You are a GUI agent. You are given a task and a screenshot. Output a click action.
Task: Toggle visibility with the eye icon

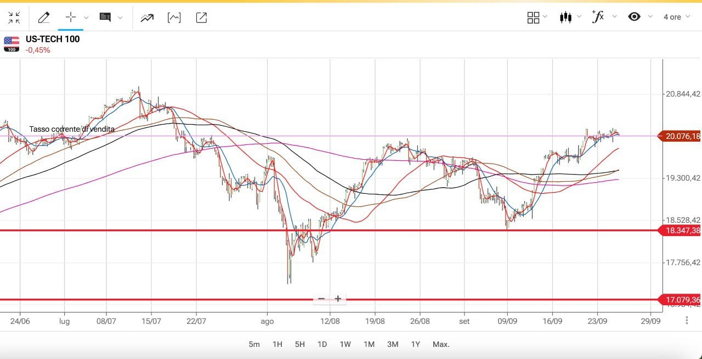pyautogui.click(x=634, y=16)
